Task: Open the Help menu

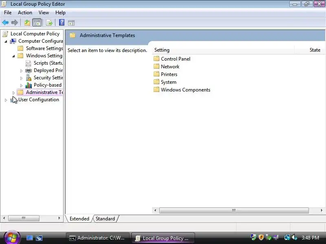Action: click(60, 13)
